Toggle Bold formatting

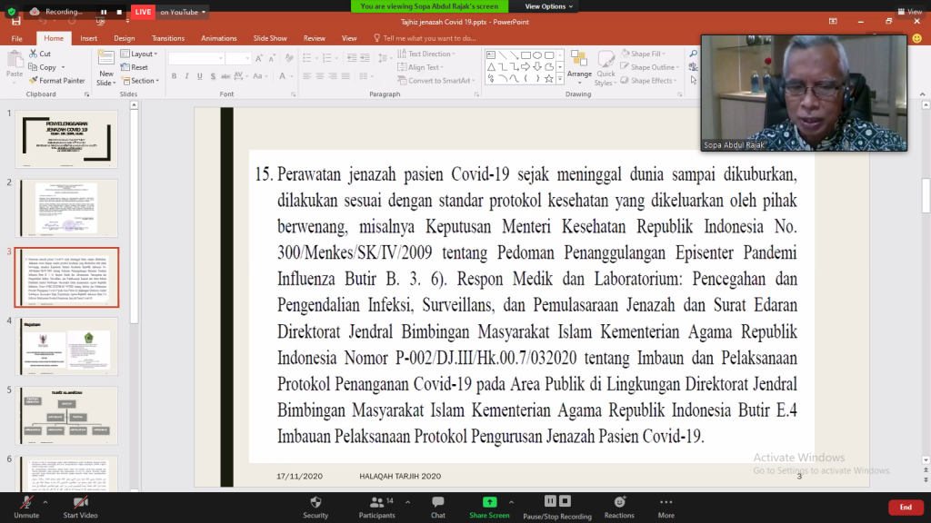coord(174,76)
